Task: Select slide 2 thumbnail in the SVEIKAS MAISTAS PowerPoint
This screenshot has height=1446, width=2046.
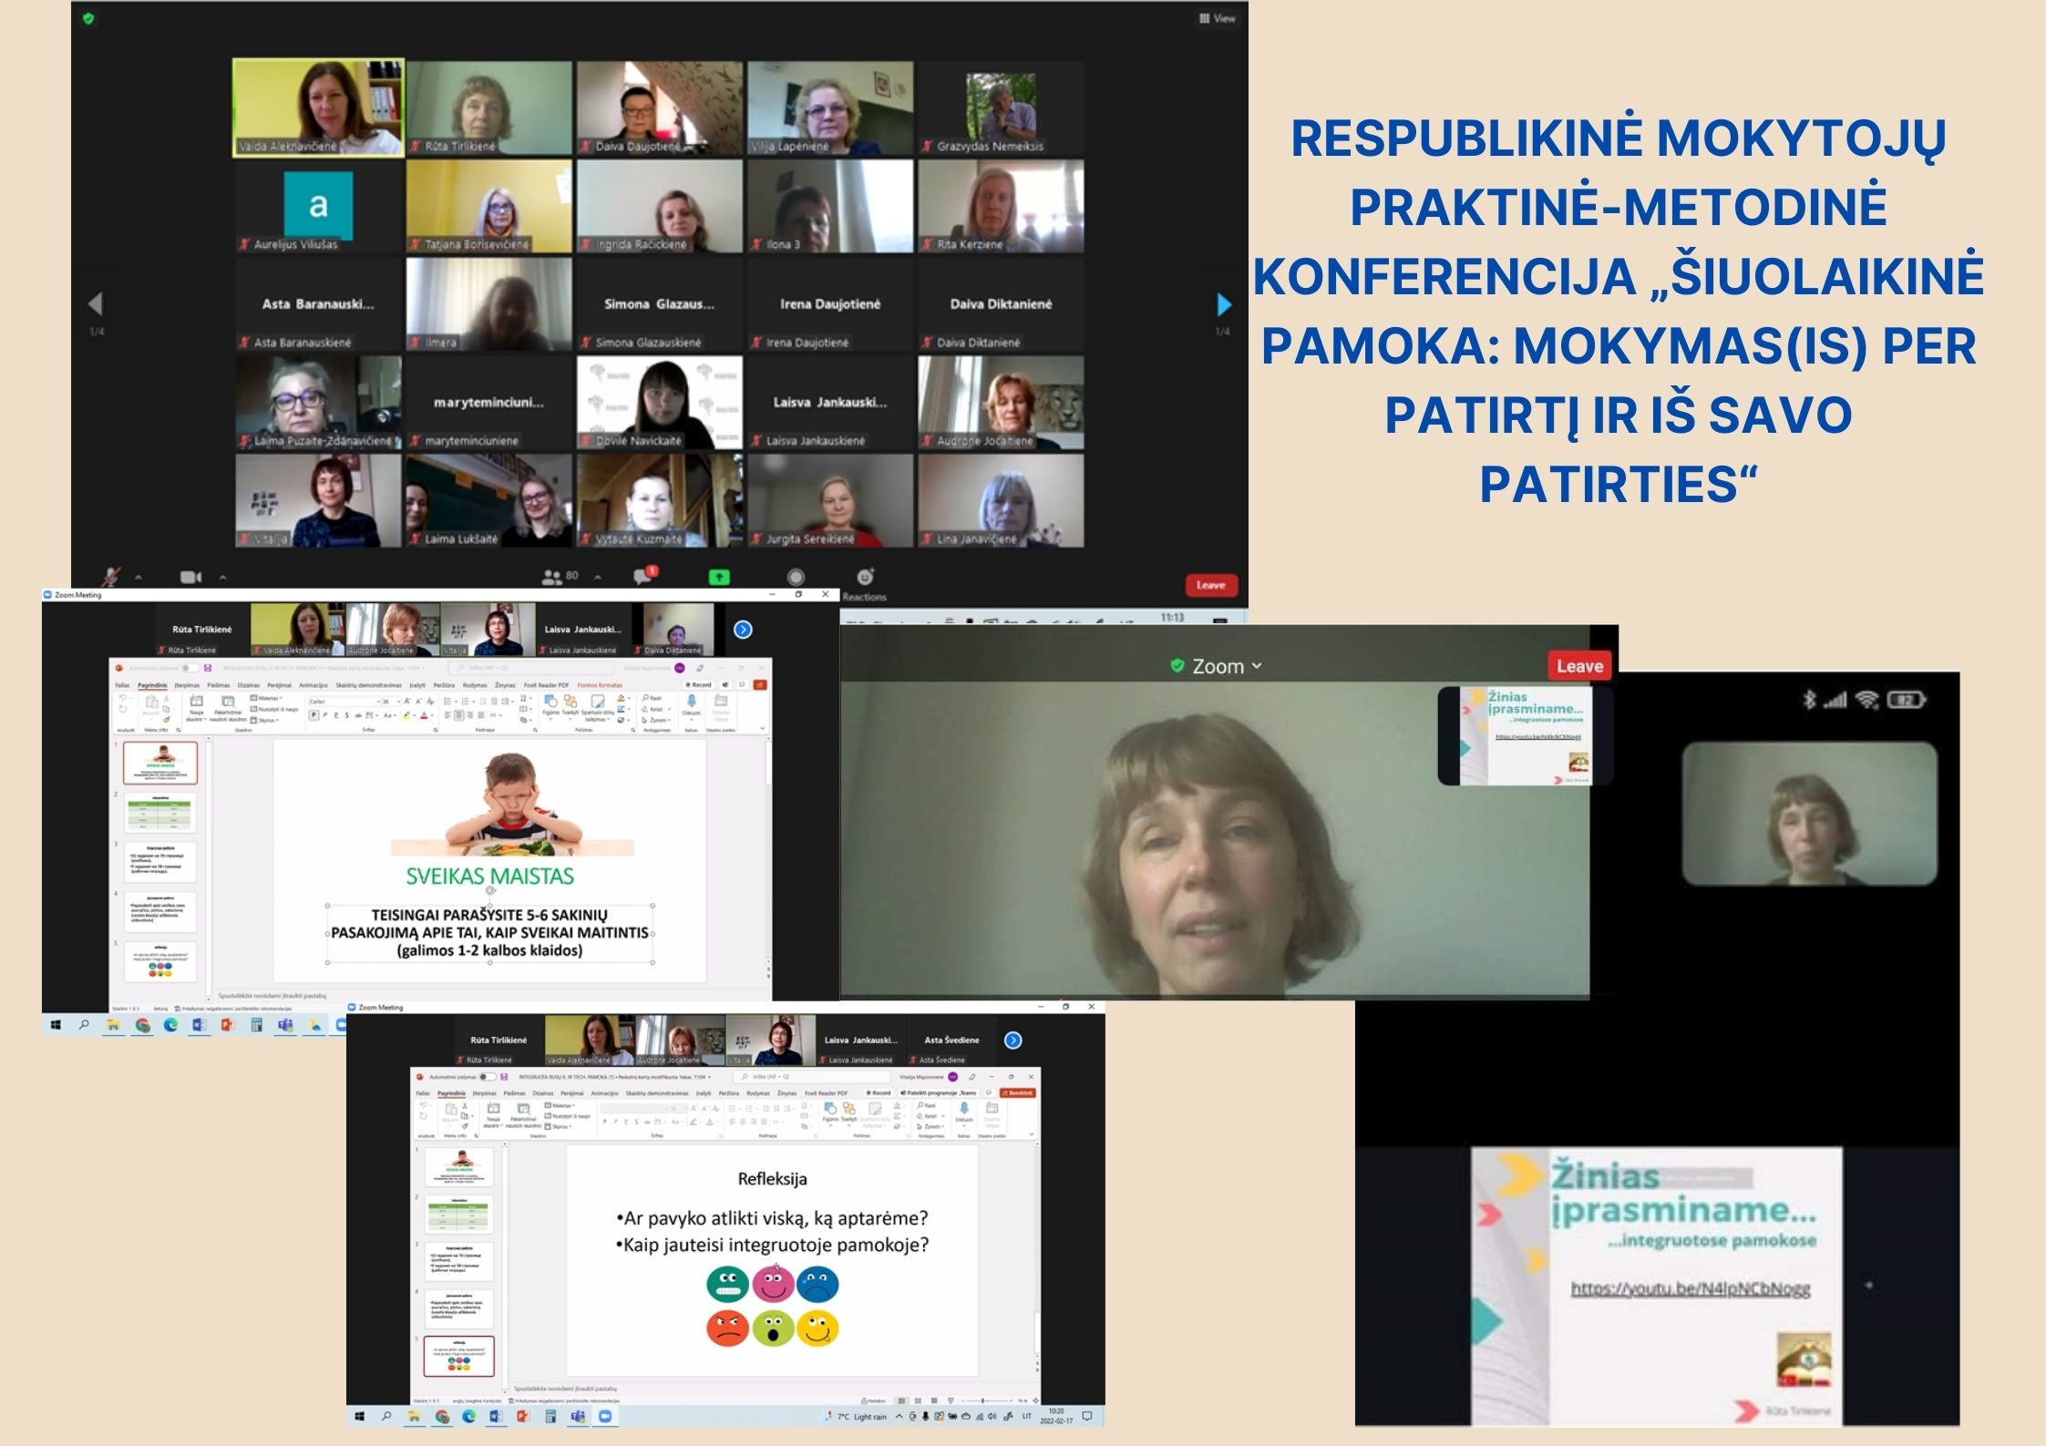Action: coord(160,812)
